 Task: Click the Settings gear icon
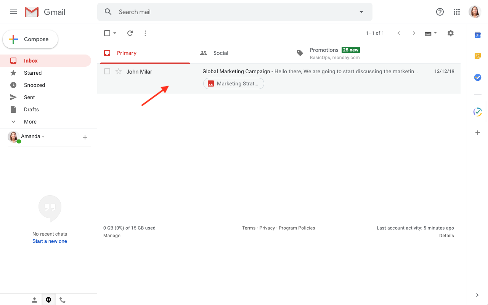coord(451,33)
